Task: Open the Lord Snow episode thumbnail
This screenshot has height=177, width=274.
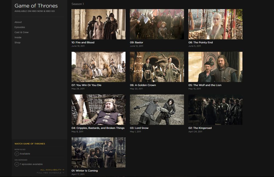Action: 157,110
